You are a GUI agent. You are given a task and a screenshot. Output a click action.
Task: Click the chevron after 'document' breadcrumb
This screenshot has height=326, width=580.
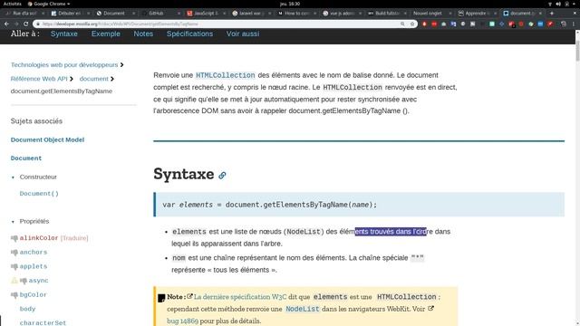pyautogui.click(x=112, y=79)
